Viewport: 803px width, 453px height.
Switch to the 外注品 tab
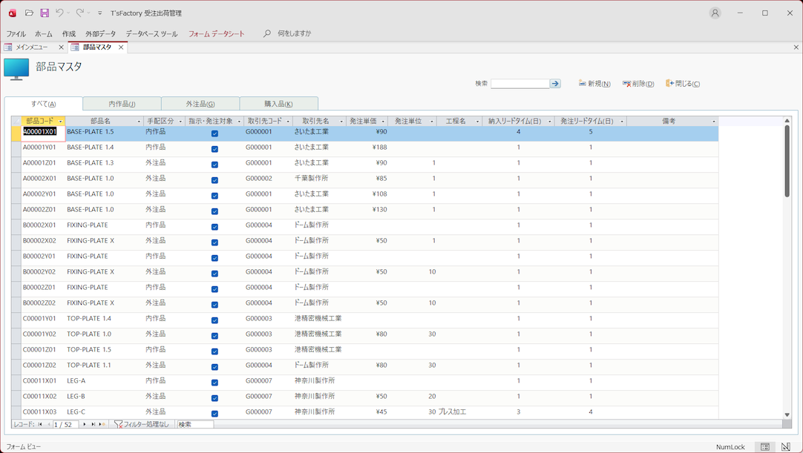tap(200, 104)
